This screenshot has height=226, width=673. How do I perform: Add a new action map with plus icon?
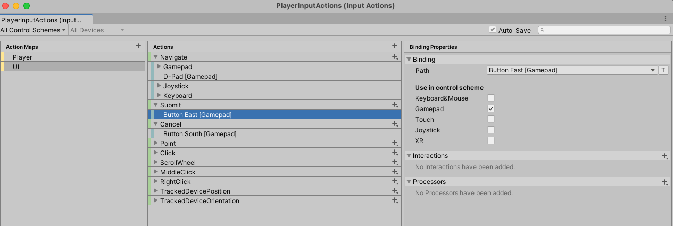point(138,46)
